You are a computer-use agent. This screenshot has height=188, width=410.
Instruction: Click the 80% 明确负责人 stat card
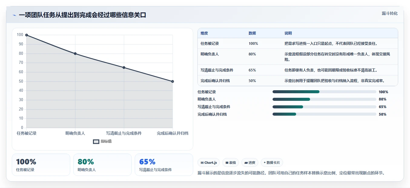(102, 165)
